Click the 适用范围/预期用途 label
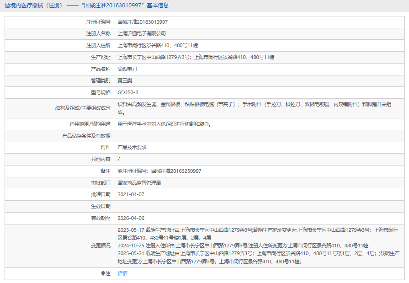Viewport: 409px width, 283px height. [x=90, y=124]
